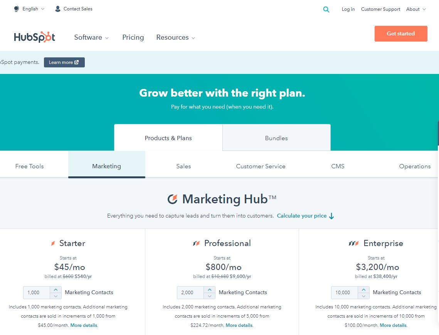Click the Professional plan double-bolt icon
This screenshot has height=335, width=439.
196,243
